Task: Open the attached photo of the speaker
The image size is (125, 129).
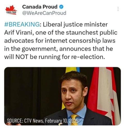Action: pyautogui.click(x=62, y=96)
